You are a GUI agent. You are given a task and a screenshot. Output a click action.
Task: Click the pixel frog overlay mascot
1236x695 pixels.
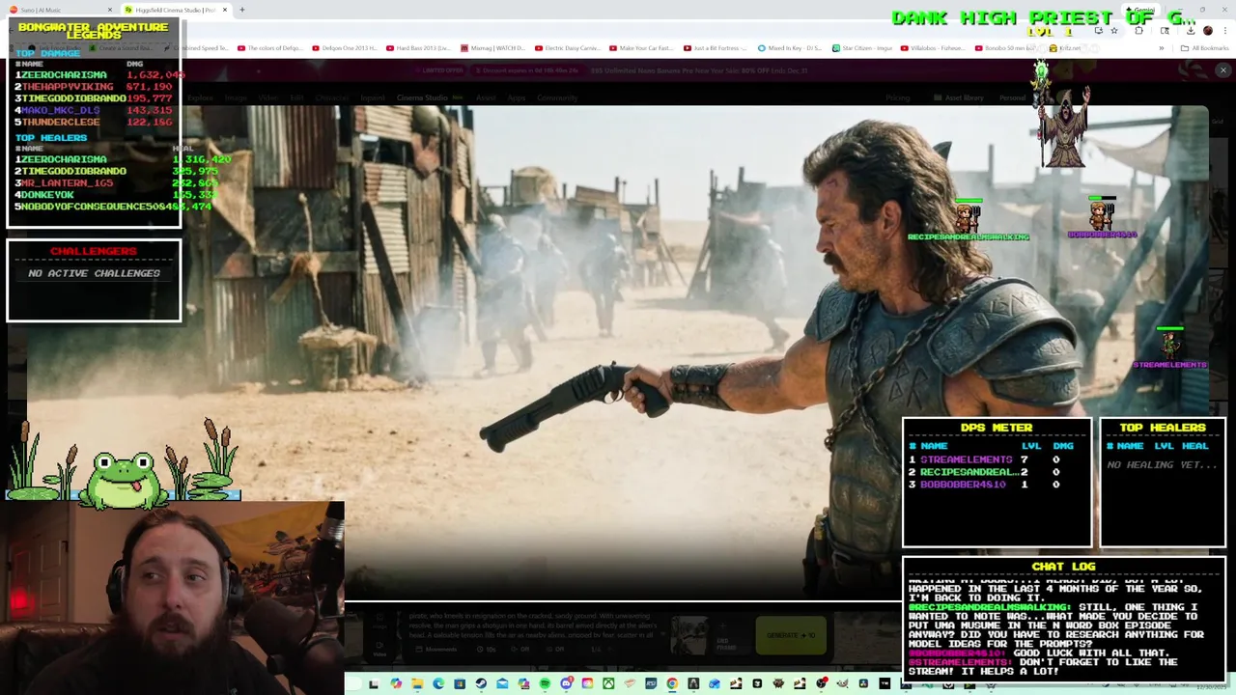click(x=124, y=480)
